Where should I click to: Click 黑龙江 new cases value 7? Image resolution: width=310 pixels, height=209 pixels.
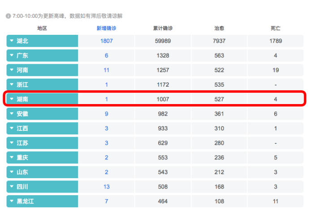click(x=106, y=201)
